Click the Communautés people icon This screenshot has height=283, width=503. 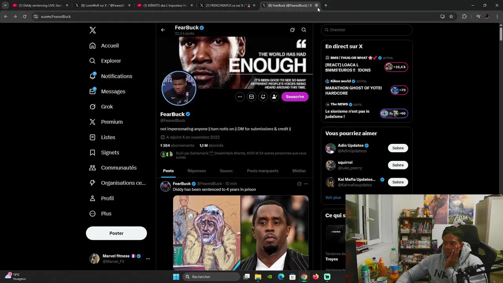(x=92, y=168)
